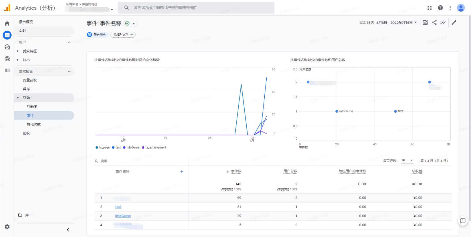The width and height of the screenshot is (471, 237).
Task: Sort by 总收益 column header
Action: pos(417,171)
